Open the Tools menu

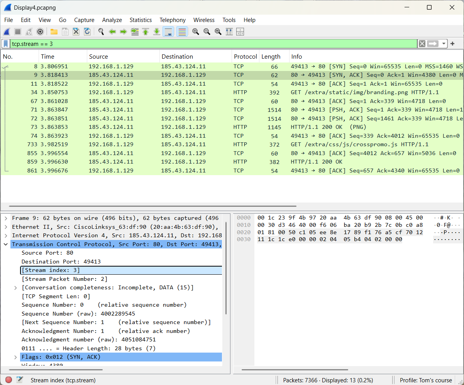tap(229, 20)
